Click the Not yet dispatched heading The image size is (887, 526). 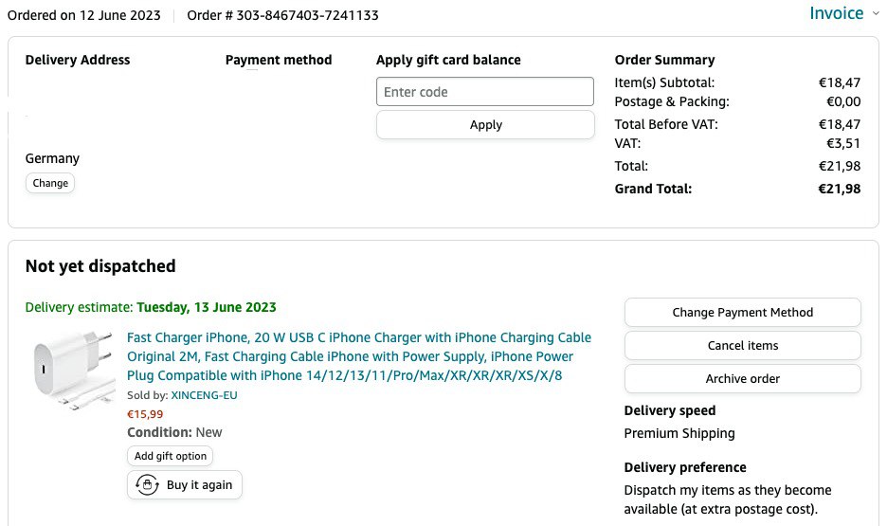click(100, 266)
